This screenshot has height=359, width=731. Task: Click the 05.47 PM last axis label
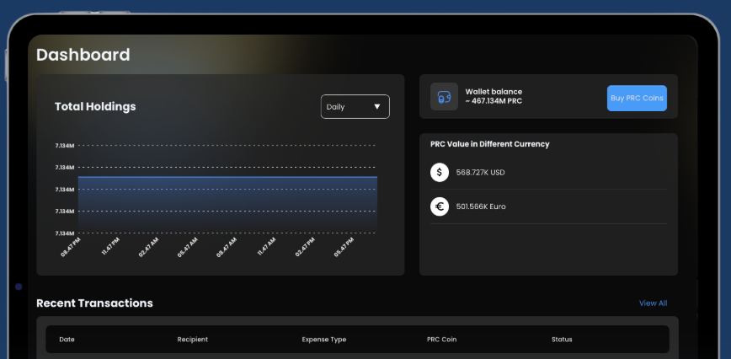(344, 247)
